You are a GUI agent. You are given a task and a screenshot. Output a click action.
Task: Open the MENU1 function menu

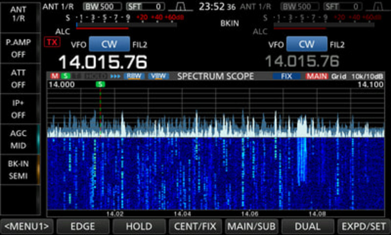point(26,227)
